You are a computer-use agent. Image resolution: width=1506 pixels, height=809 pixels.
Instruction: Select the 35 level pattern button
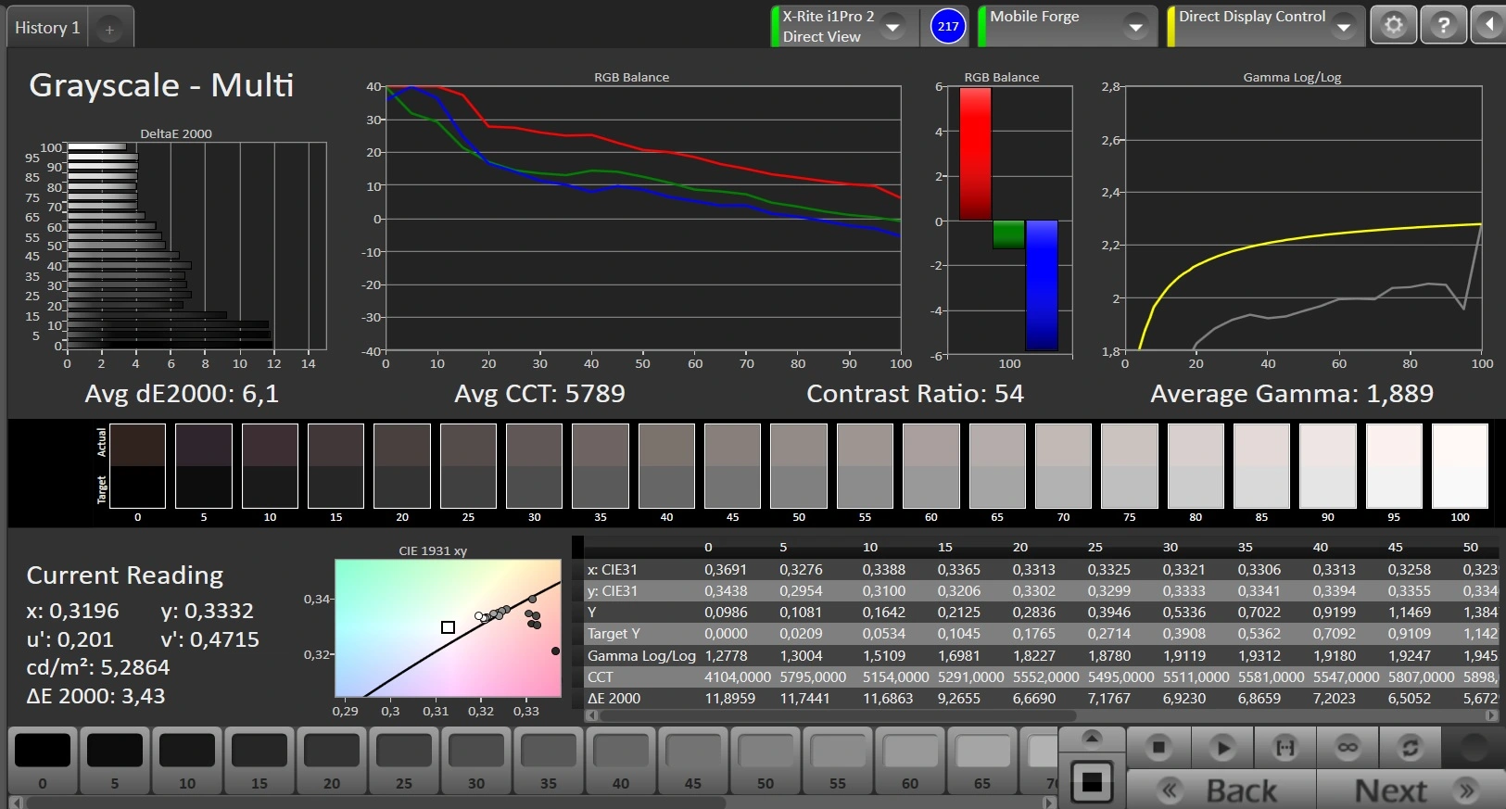[549, 762]
